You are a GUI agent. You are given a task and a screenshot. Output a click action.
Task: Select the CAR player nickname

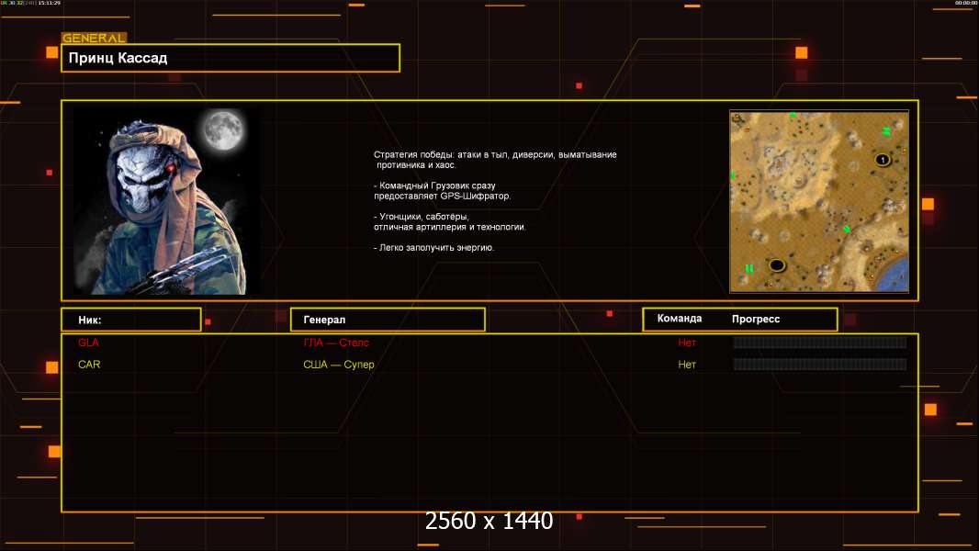click(x=89, y=365)
